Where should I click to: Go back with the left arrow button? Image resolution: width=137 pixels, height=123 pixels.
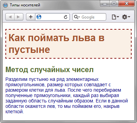(x=10, y=17)
